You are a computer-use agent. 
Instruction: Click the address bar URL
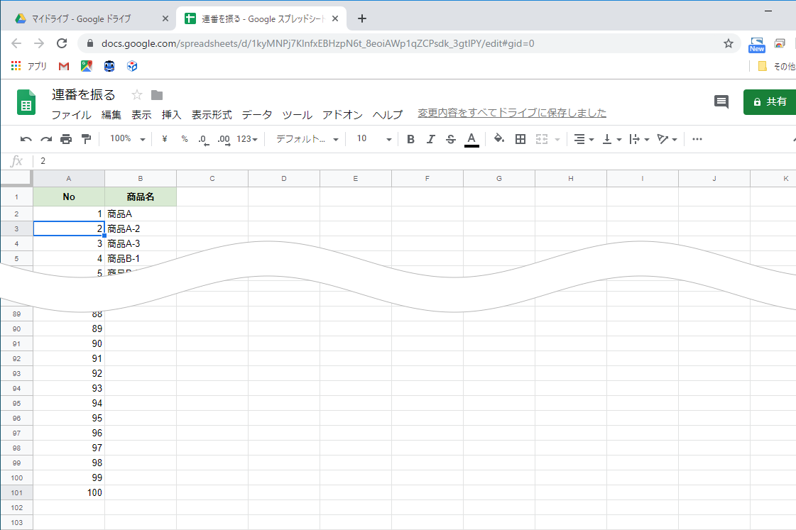(x=318, y=43)
